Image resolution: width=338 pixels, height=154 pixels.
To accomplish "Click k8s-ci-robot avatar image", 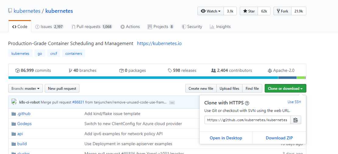I will click(x=14, y=102).
